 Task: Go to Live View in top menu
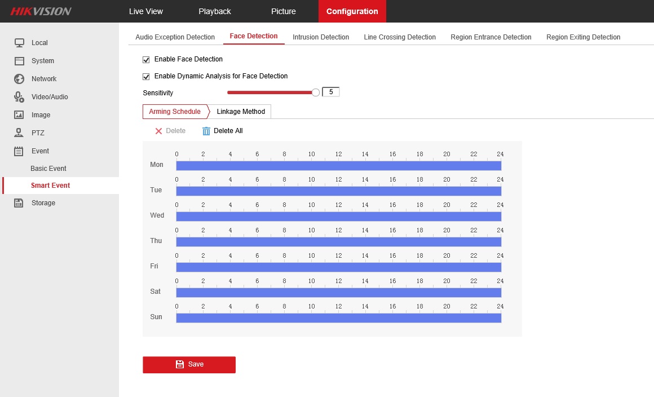click(x=146, y=11)
